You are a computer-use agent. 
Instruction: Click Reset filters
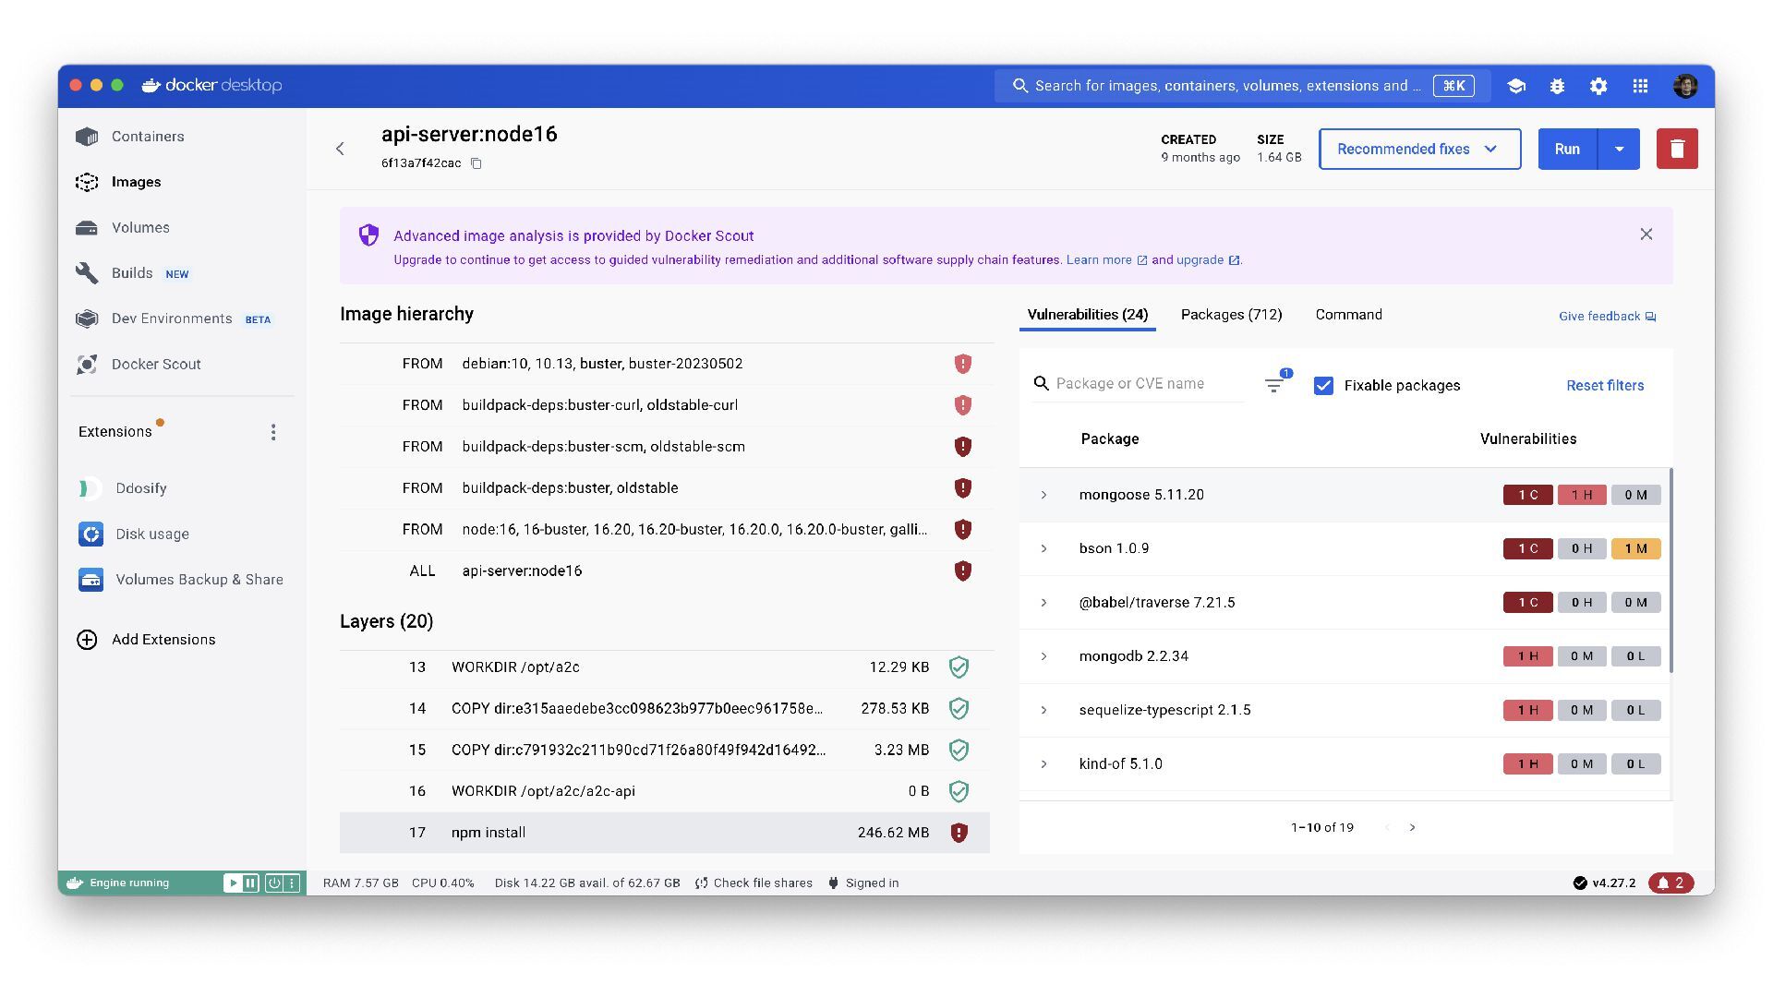tap(1605, 386)
